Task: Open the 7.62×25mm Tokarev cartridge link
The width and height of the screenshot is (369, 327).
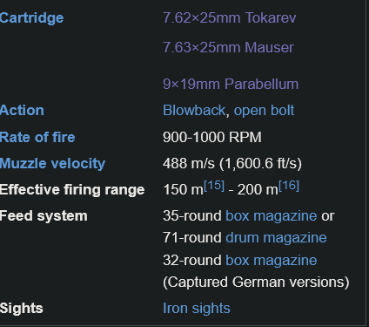Action: [230, 17]
